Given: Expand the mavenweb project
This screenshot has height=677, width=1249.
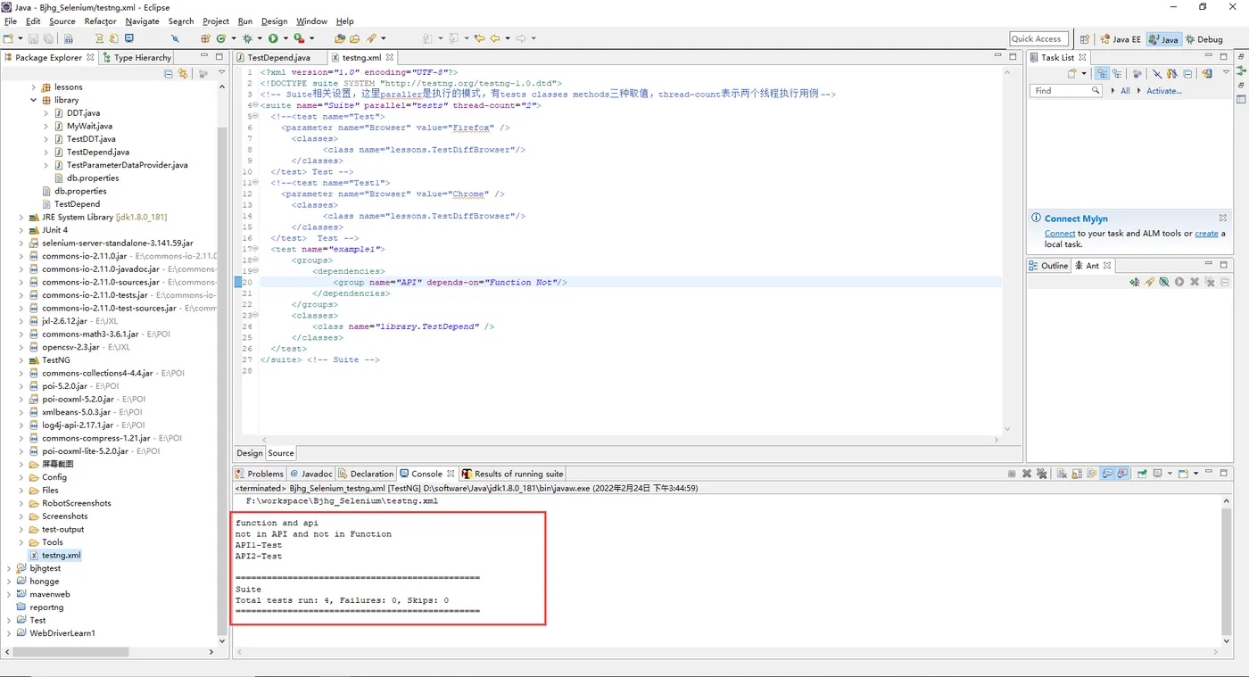Looking at the screenshot, I should [10, 594].
